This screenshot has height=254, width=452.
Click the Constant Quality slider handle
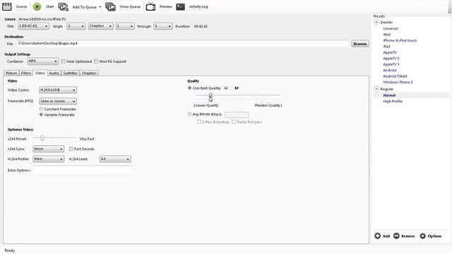point(210,95)
